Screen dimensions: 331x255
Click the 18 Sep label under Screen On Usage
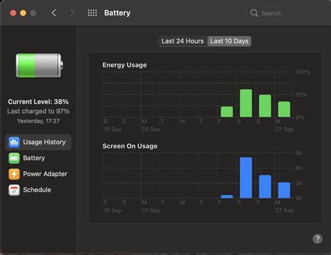coord(112,210)
